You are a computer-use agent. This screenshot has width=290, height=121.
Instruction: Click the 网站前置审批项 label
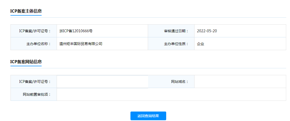37,94
